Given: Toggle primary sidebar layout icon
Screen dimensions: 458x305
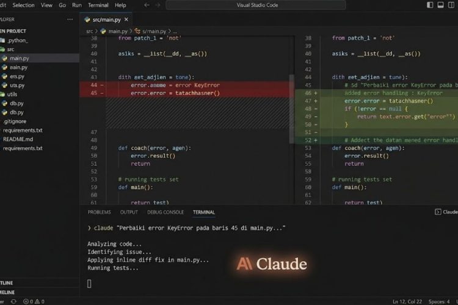Looking at the screenshot, I should (x=430, y=5).
